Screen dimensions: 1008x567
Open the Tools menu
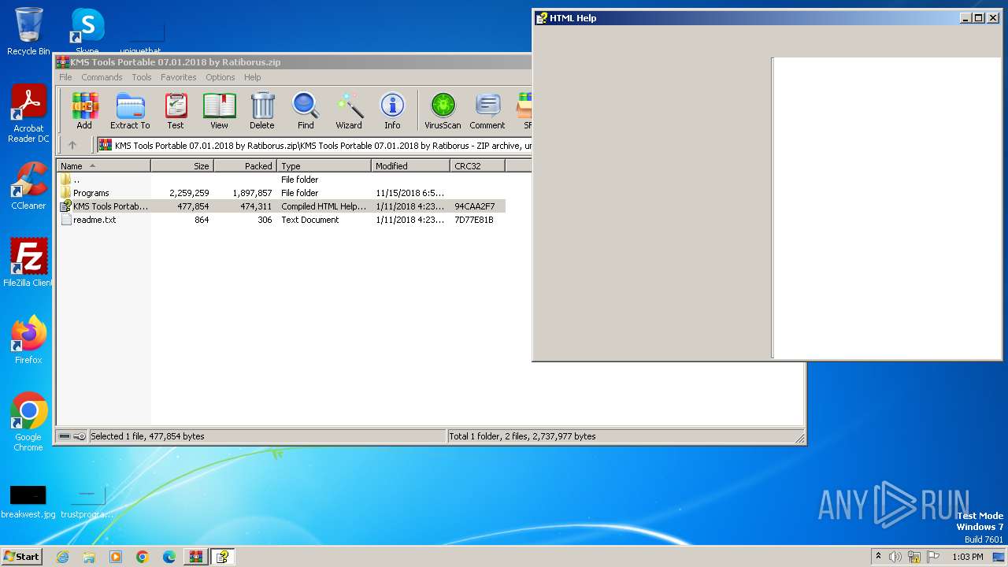(142, 77)
